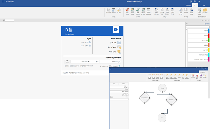
Task: Click the Save icon in workflow toolbar
Action: coord(201,75)
